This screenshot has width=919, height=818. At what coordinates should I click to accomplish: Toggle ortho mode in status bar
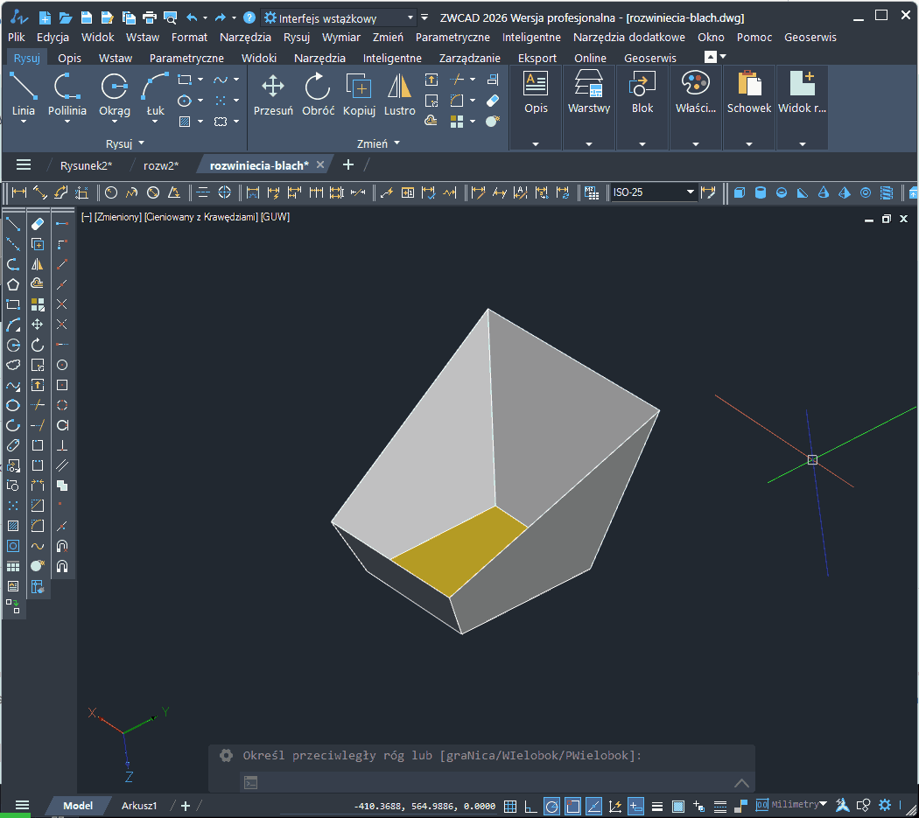point(530,807)
